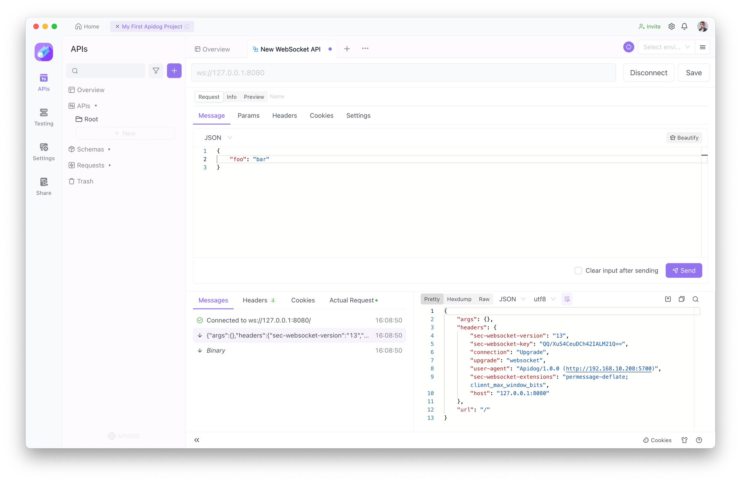This screenshot has width=741, height=482.
Task: Click the Testing panel icon in sidebar
Action: [x=43, y=116]
